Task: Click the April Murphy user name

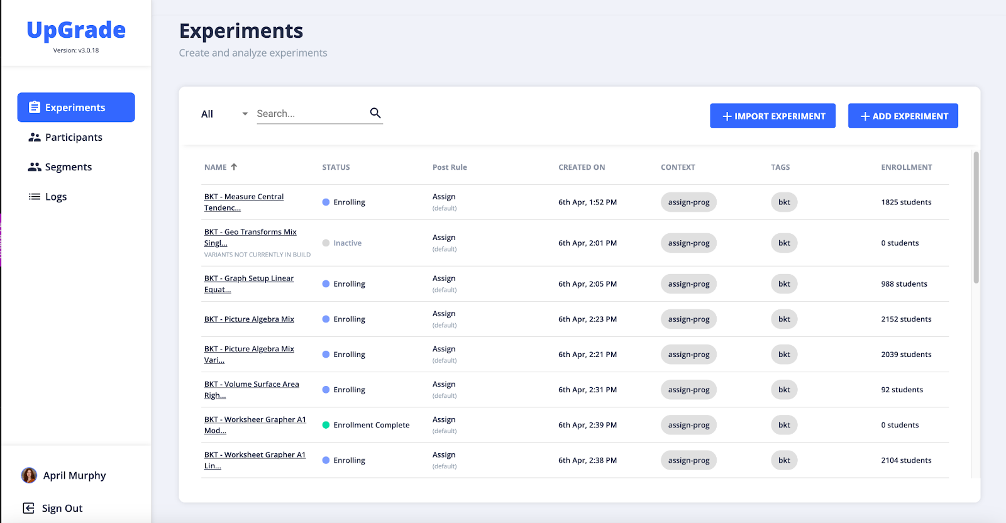Action: pyautogui.click(x=74, y=475)
